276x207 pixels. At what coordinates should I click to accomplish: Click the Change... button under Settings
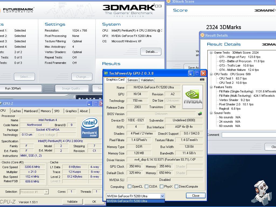pos(82,77)
